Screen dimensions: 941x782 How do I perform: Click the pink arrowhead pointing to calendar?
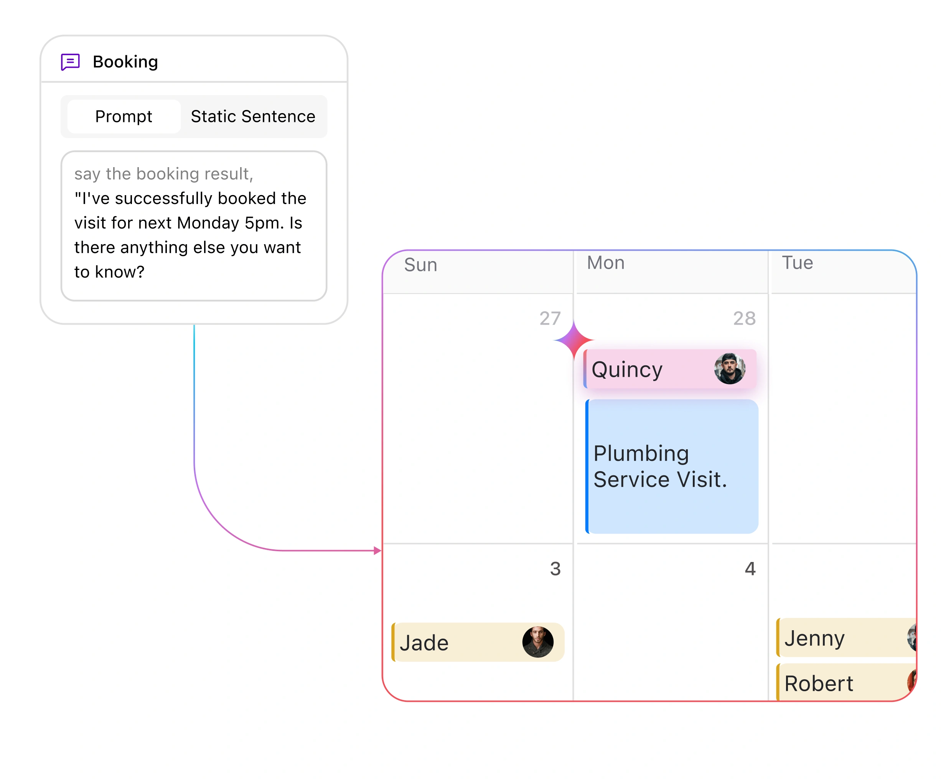pyautogui.click(x=377, y=550)
